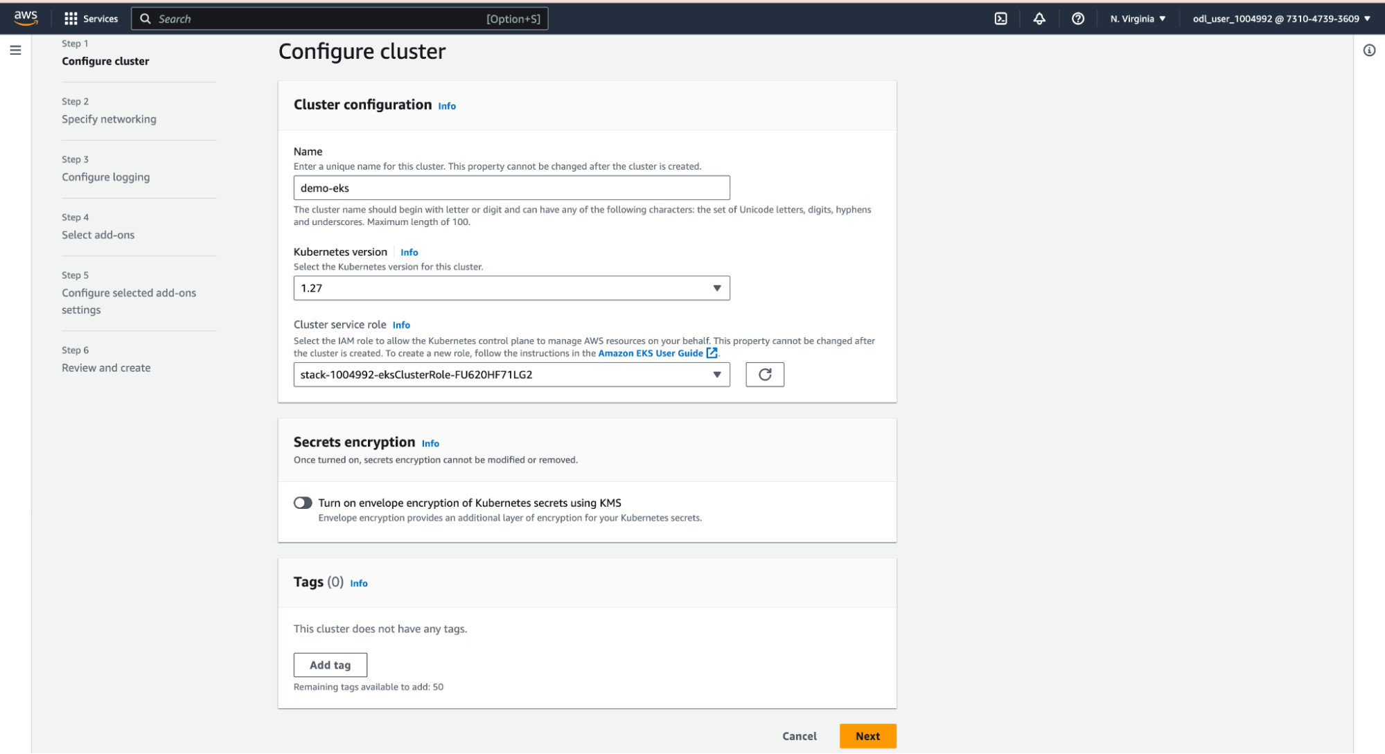The height and width of the screenshot is (754, 1385).
Task: Enable envelope encryption of Kubernetes secrets
Action: [303, 503]
